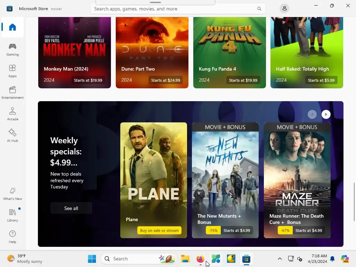Open the user account profile icon

[x=284, y=9]
